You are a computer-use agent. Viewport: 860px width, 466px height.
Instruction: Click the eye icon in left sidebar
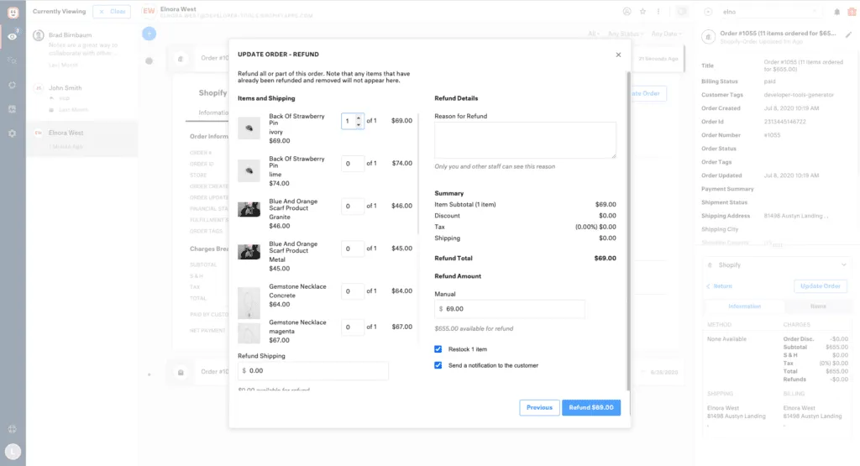(x=12, y=36)
